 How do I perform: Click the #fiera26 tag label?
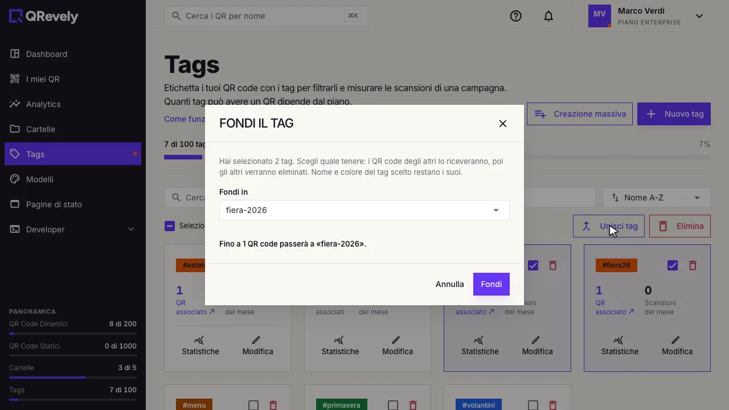tap(616, 265)
